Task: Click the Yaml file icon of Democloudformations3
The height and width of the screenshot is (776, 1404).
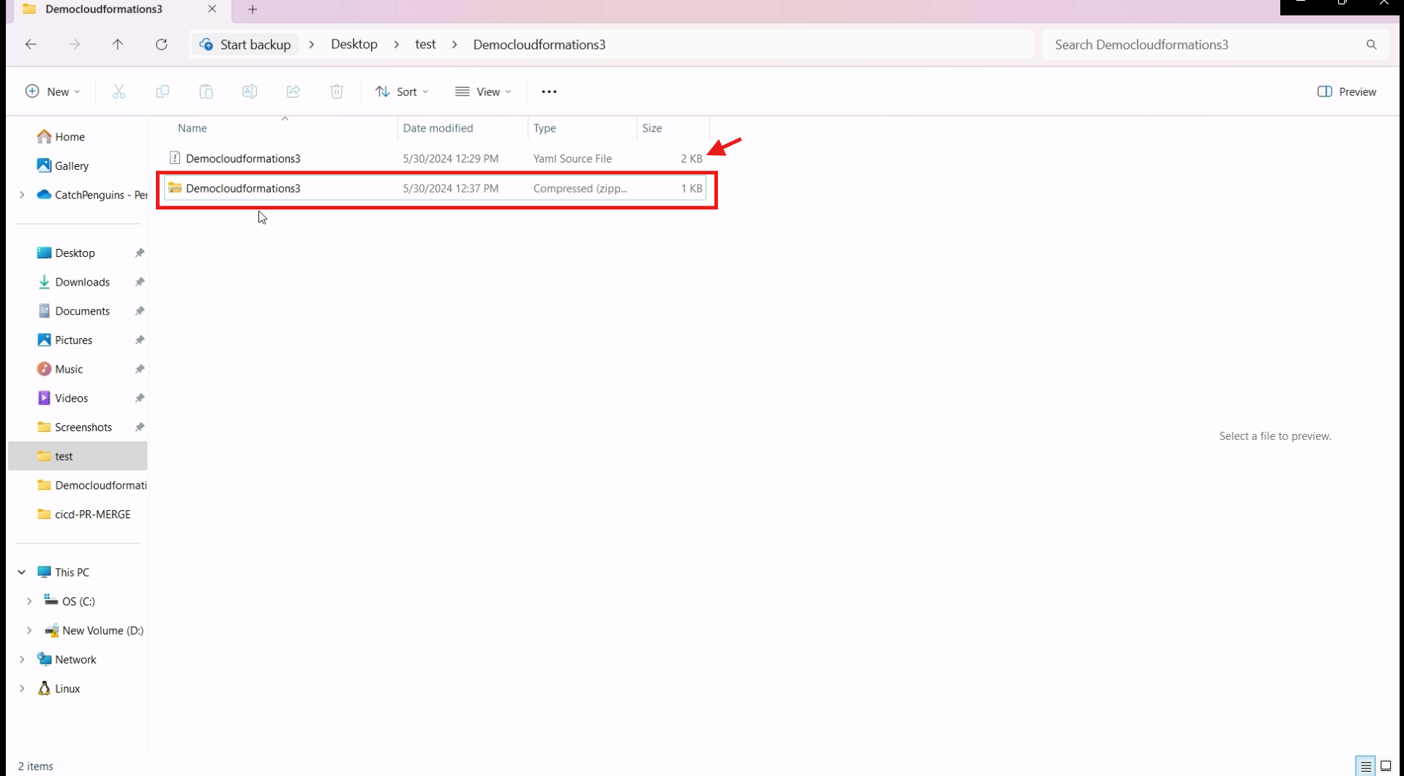Action: 175,158
